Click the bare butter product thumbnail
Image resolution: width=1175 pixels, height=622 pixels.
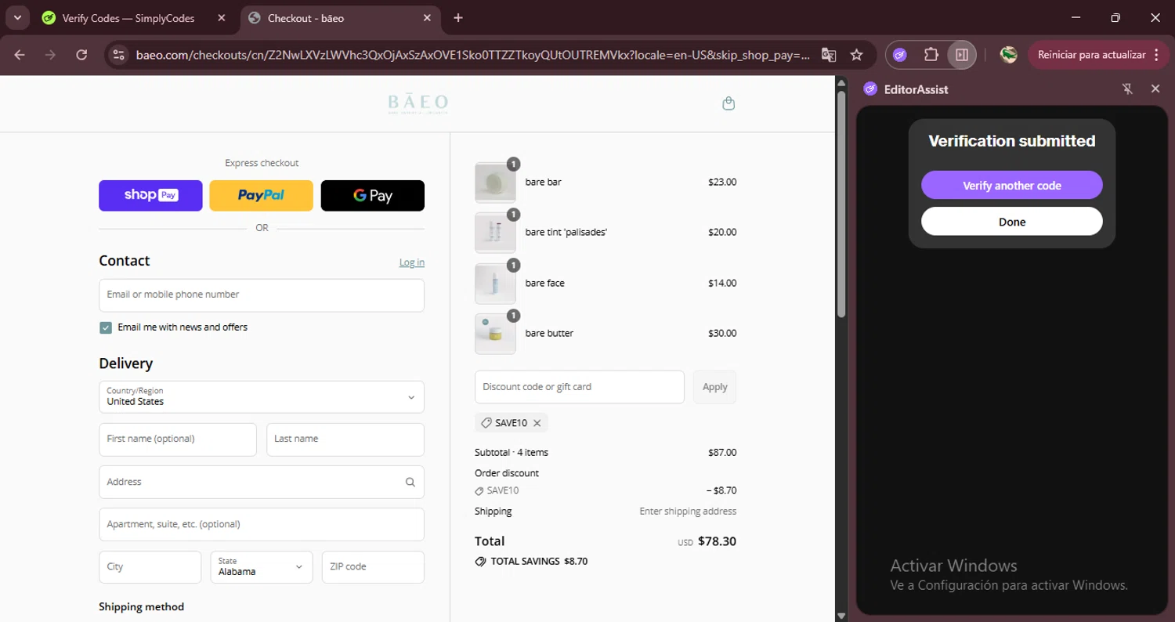tap(495, 334)
